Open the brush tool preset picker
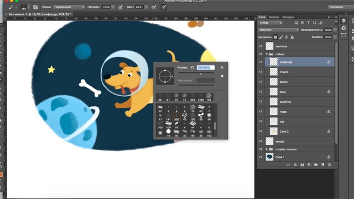 click(x=13, y=7)
